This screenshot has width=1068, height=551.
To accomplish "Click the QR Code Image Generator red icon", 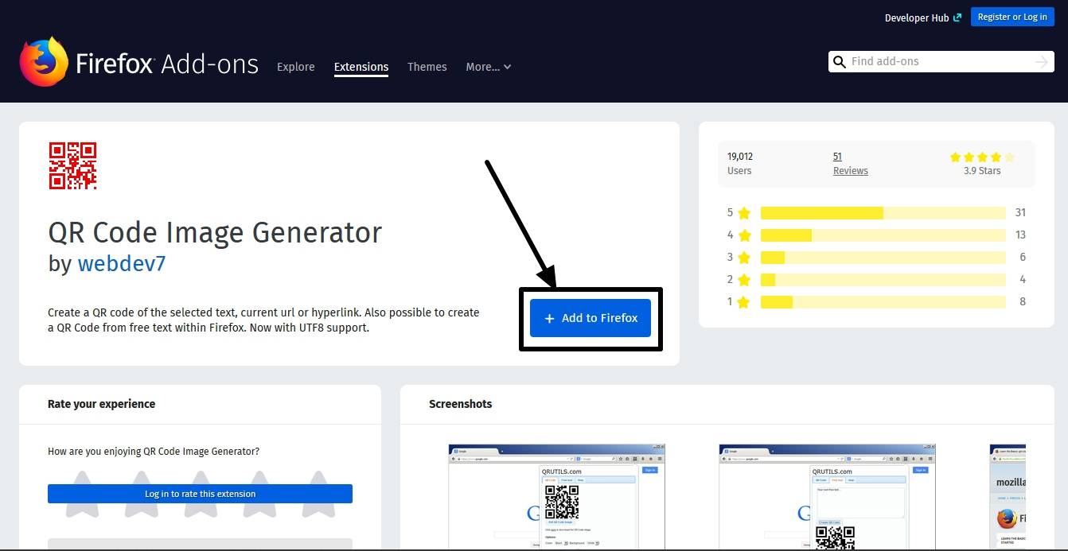I will pos(72,165).
